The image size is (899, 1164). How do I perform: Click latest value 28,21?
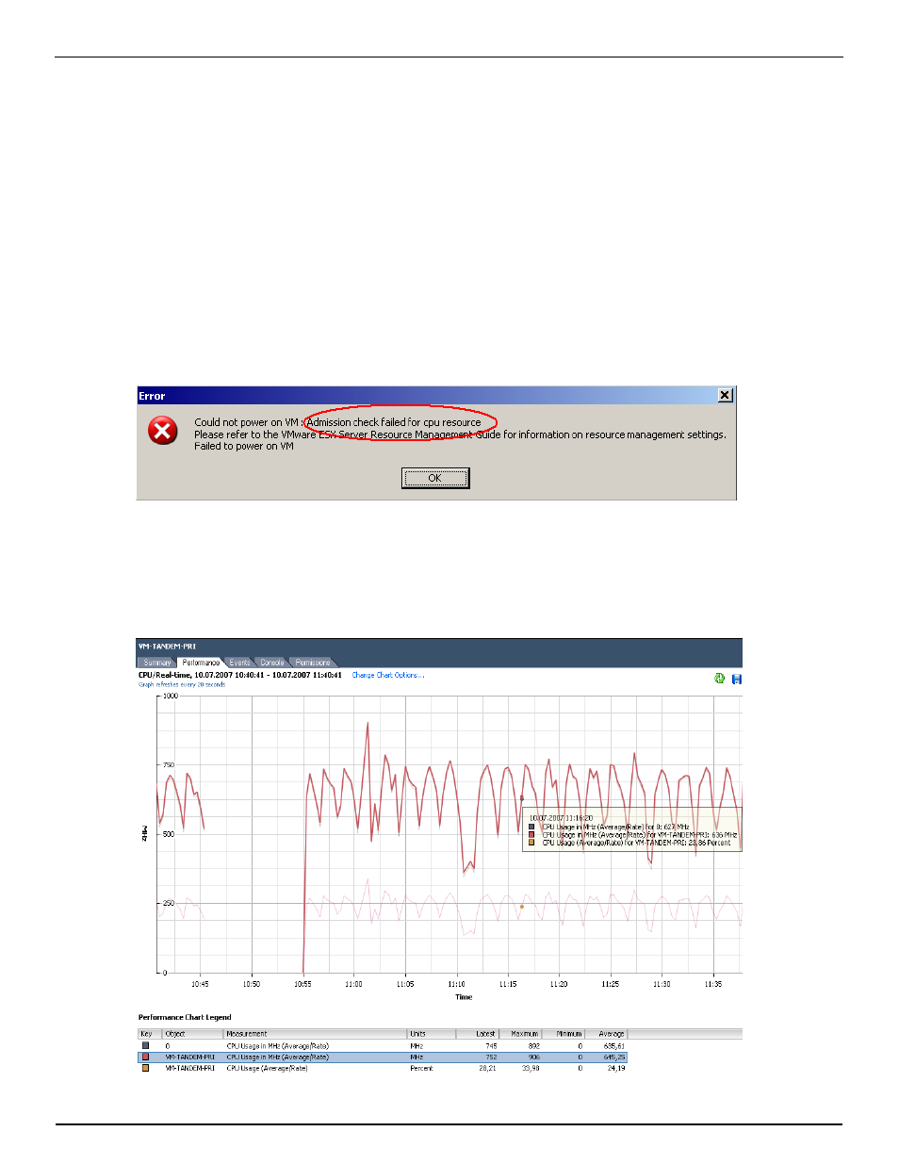(487, 1069)
